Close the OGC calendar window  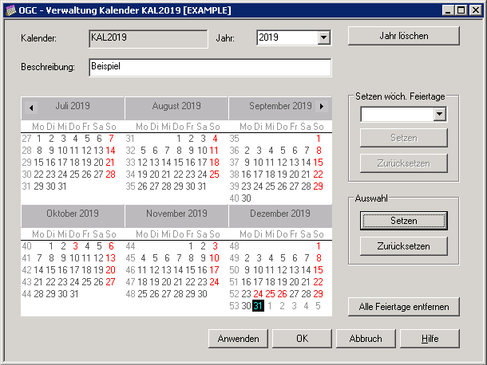pos(476,10)
